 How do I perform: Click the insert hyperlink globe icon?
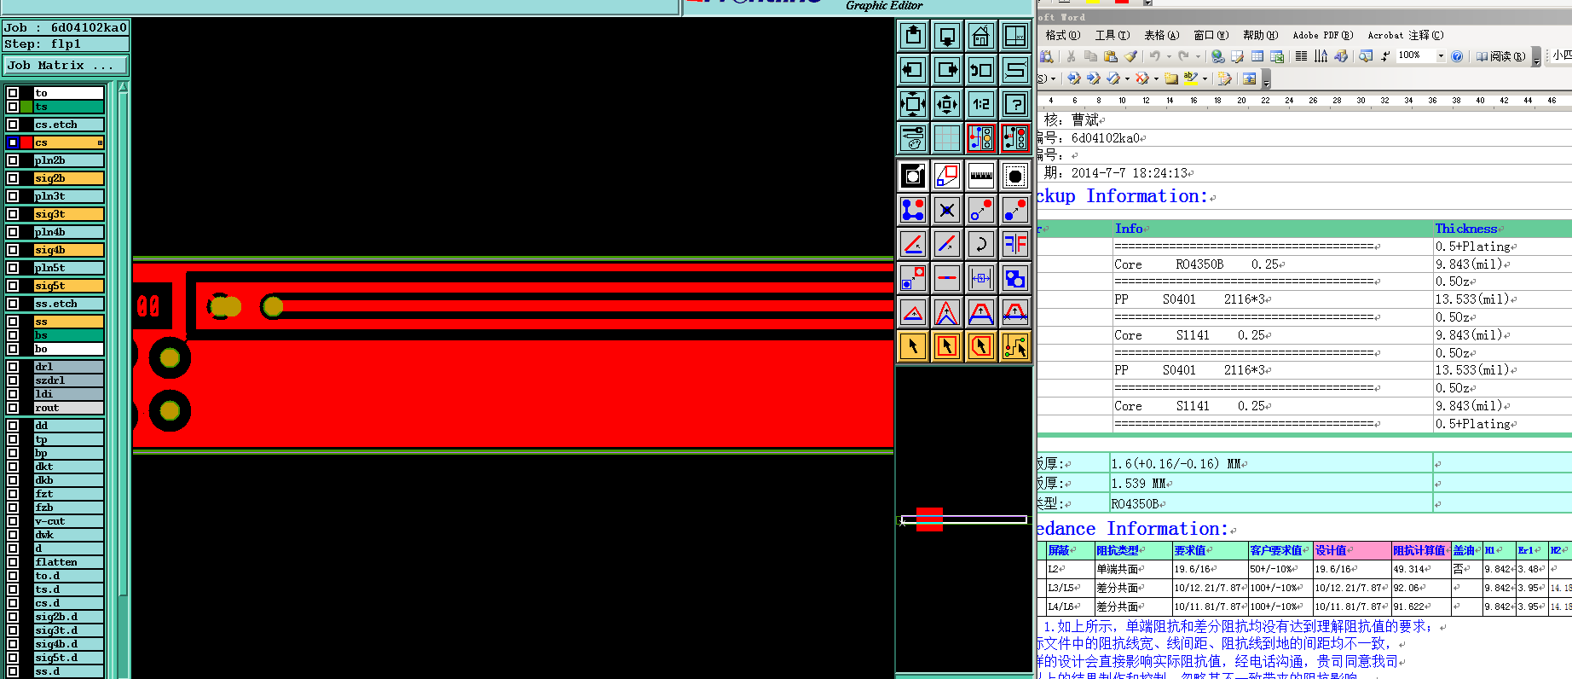pos(1218,56)
